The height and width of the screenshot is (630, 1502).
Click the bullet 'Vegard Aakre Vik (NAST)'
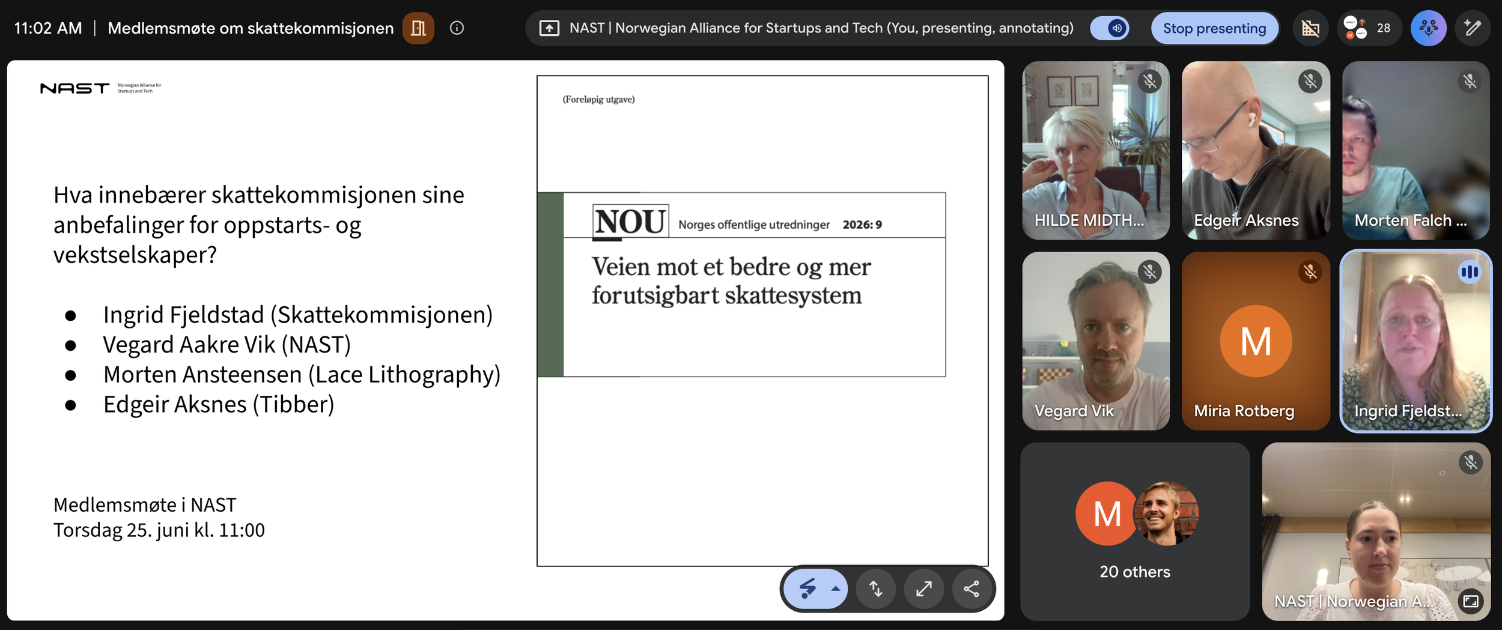227,345
